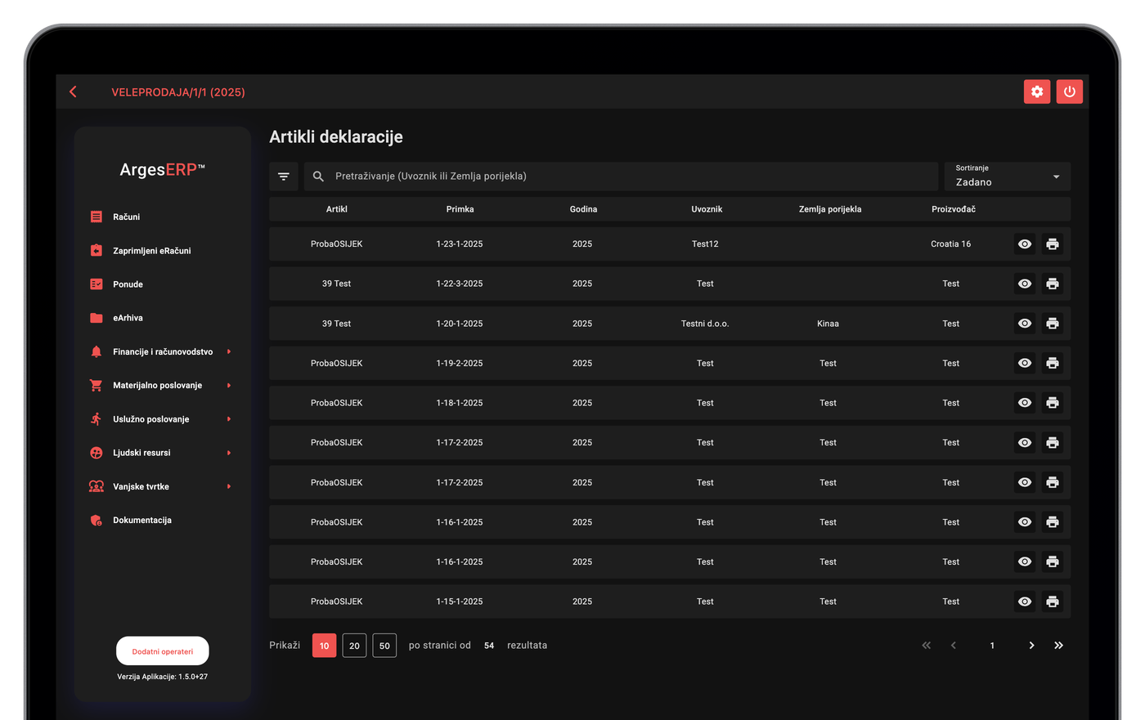
Task: Click the Dodatni operateri button
Action: [x=163, y=651]
